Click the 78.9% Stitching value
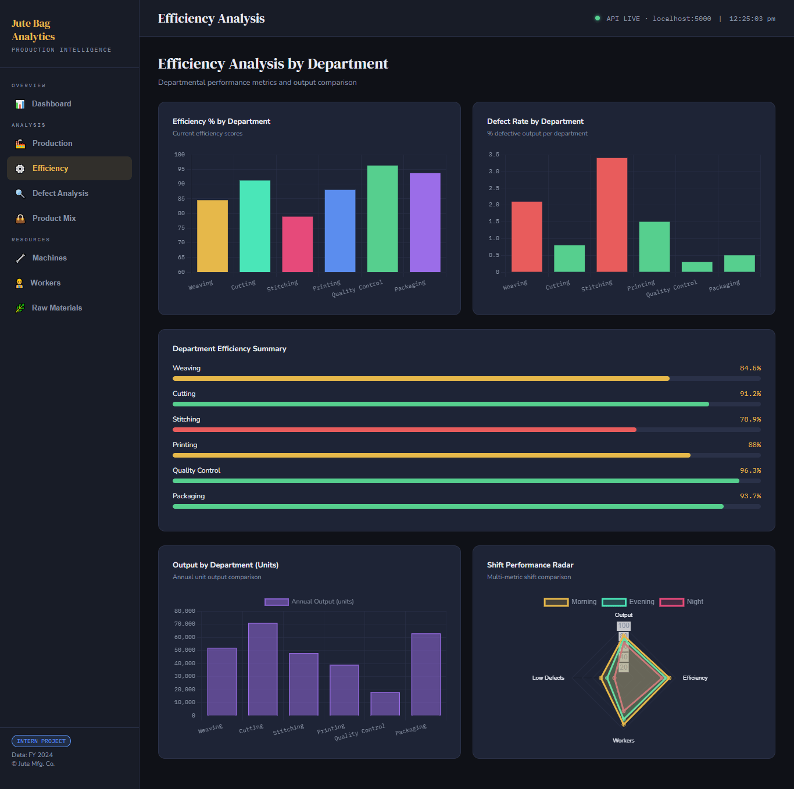This screenshot has height=789, width=794. [x=750, y=419]
